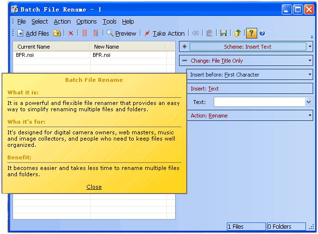Open the Select menu
The image size is (318, 234).
point(40,22)
